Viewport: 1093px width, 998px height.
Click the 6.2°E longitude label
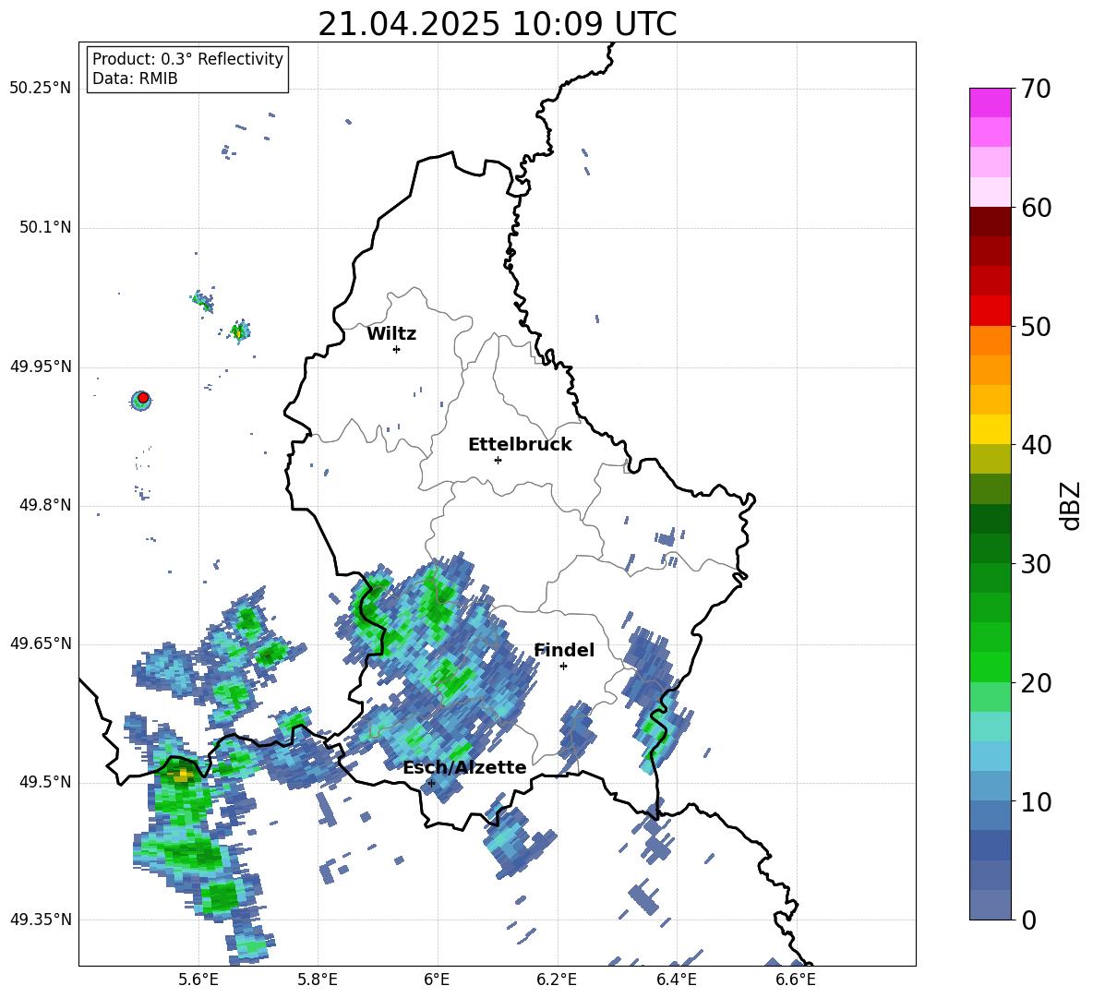click(557, 980)
